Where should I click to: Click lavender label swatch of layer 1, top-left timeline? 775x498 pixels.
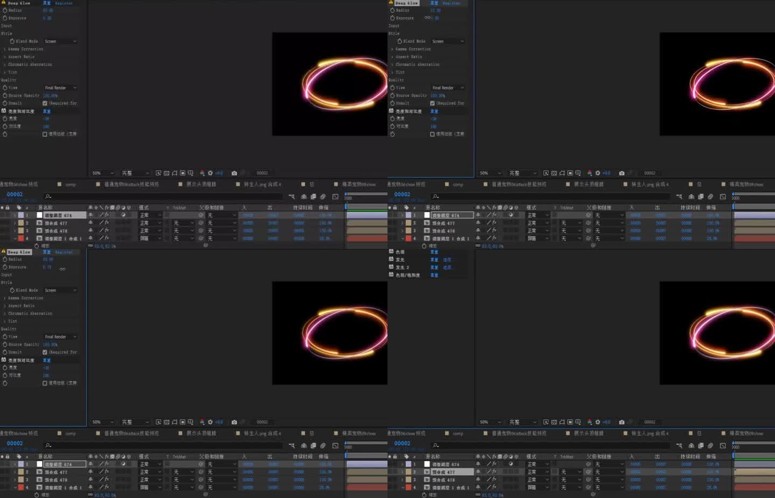coord(21,215)
